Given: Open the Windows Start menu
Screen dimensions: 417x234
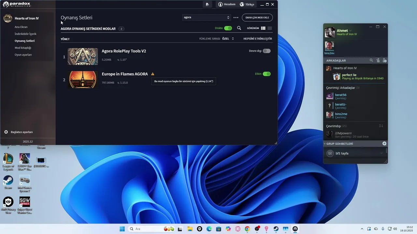Looking at the screenshot, I should point(122,229).
